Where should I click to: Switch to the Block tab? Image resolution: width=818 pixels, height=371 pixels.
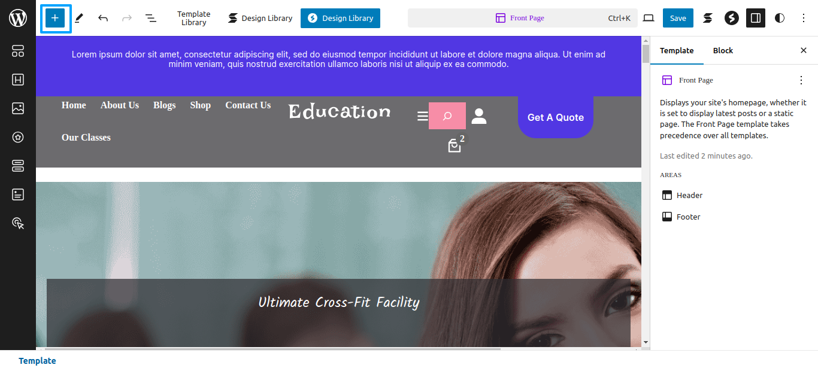click(x=723, y=50)
